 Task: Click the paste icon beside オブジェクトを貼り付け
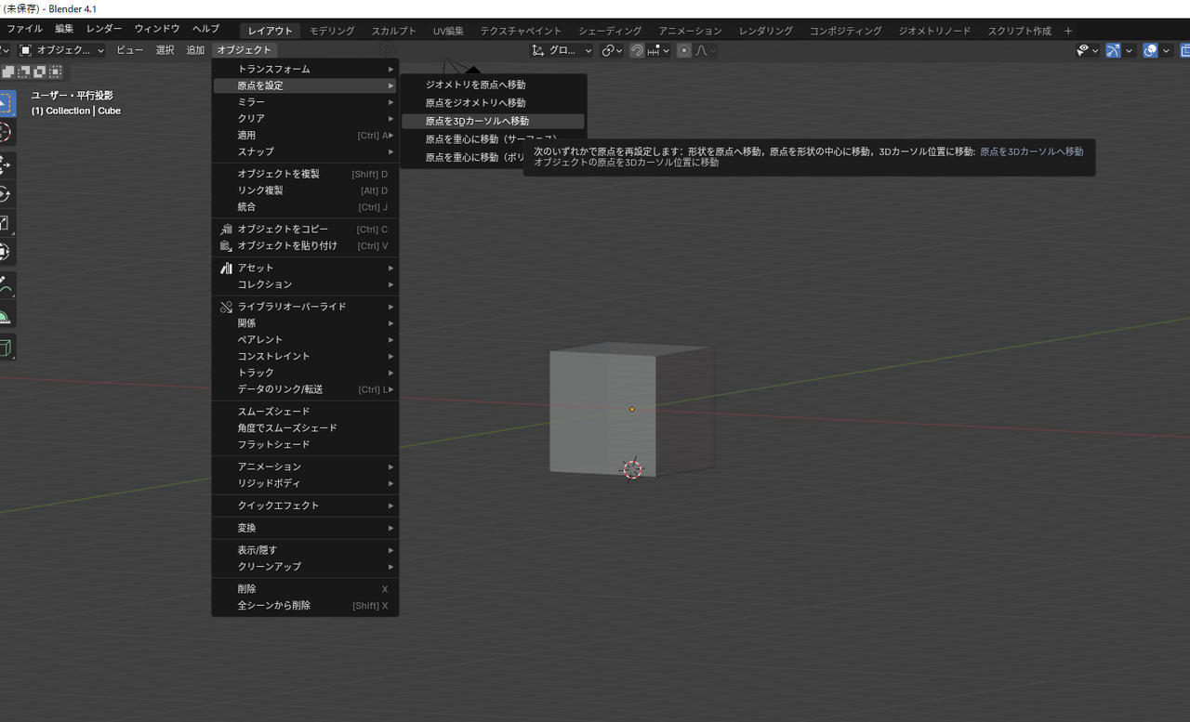(226, 246)
